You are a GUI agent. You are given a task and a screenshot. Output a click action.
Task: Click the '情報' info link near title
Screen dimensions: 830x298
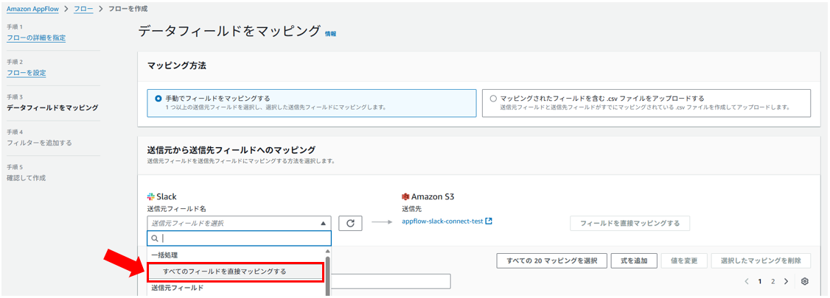tap(330, 33)
